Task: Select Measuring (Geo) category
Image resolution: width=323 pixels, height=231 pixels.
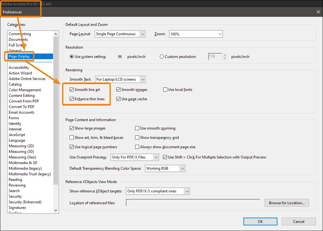Action: pyautogui.click(x=22, y=157)
